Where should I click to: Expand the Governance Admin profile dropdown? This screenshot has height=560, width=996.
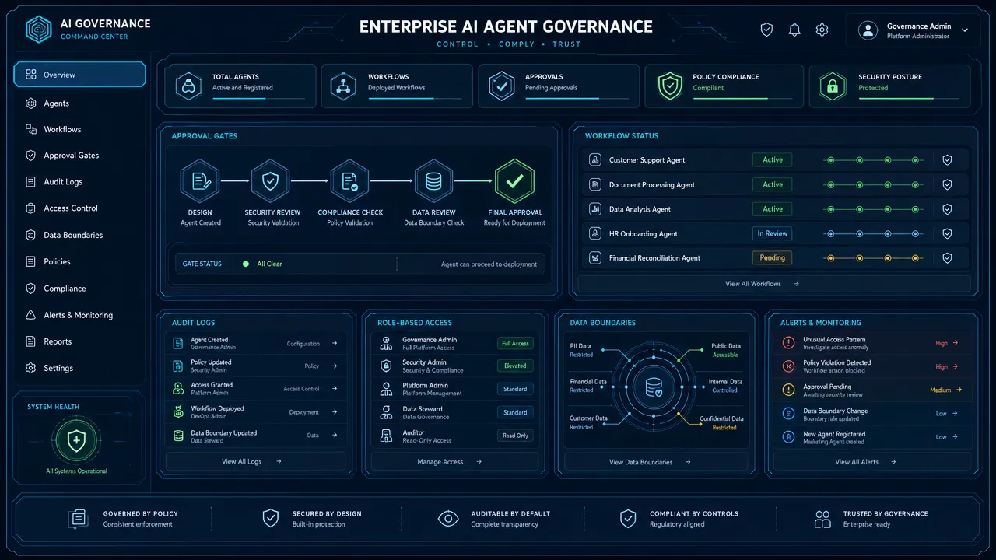965,30
